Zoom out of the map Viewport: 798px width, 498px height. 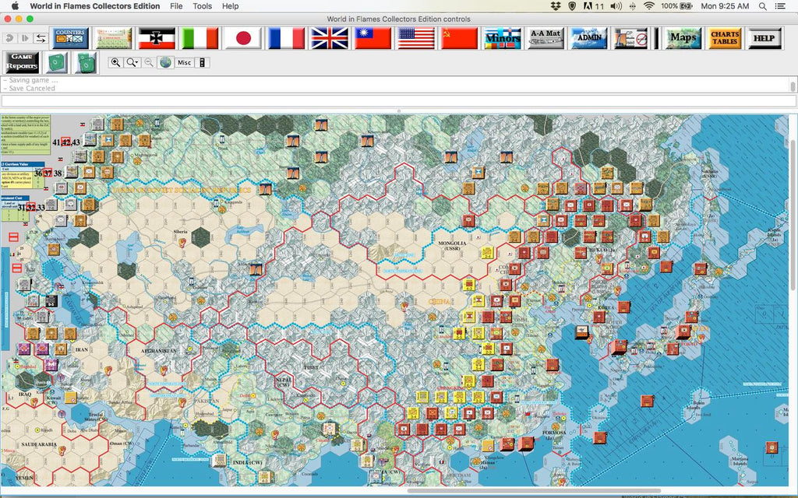(x=149, y=62)
